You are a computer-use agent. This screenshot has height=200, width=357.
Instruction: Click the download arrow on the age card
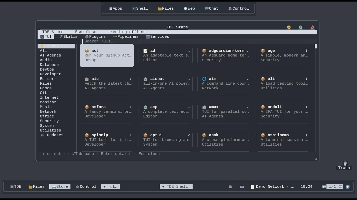pyautogui.click(x=306, y=51)
